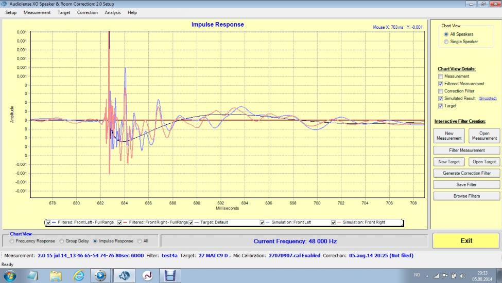Toggle the Target checkbox
Viewport: 502px width, 283px height.
(441, 106)
